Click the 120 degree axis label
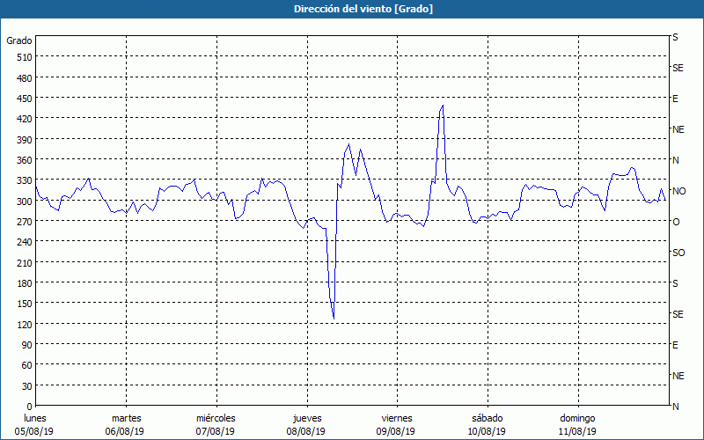 pos(26,324)
